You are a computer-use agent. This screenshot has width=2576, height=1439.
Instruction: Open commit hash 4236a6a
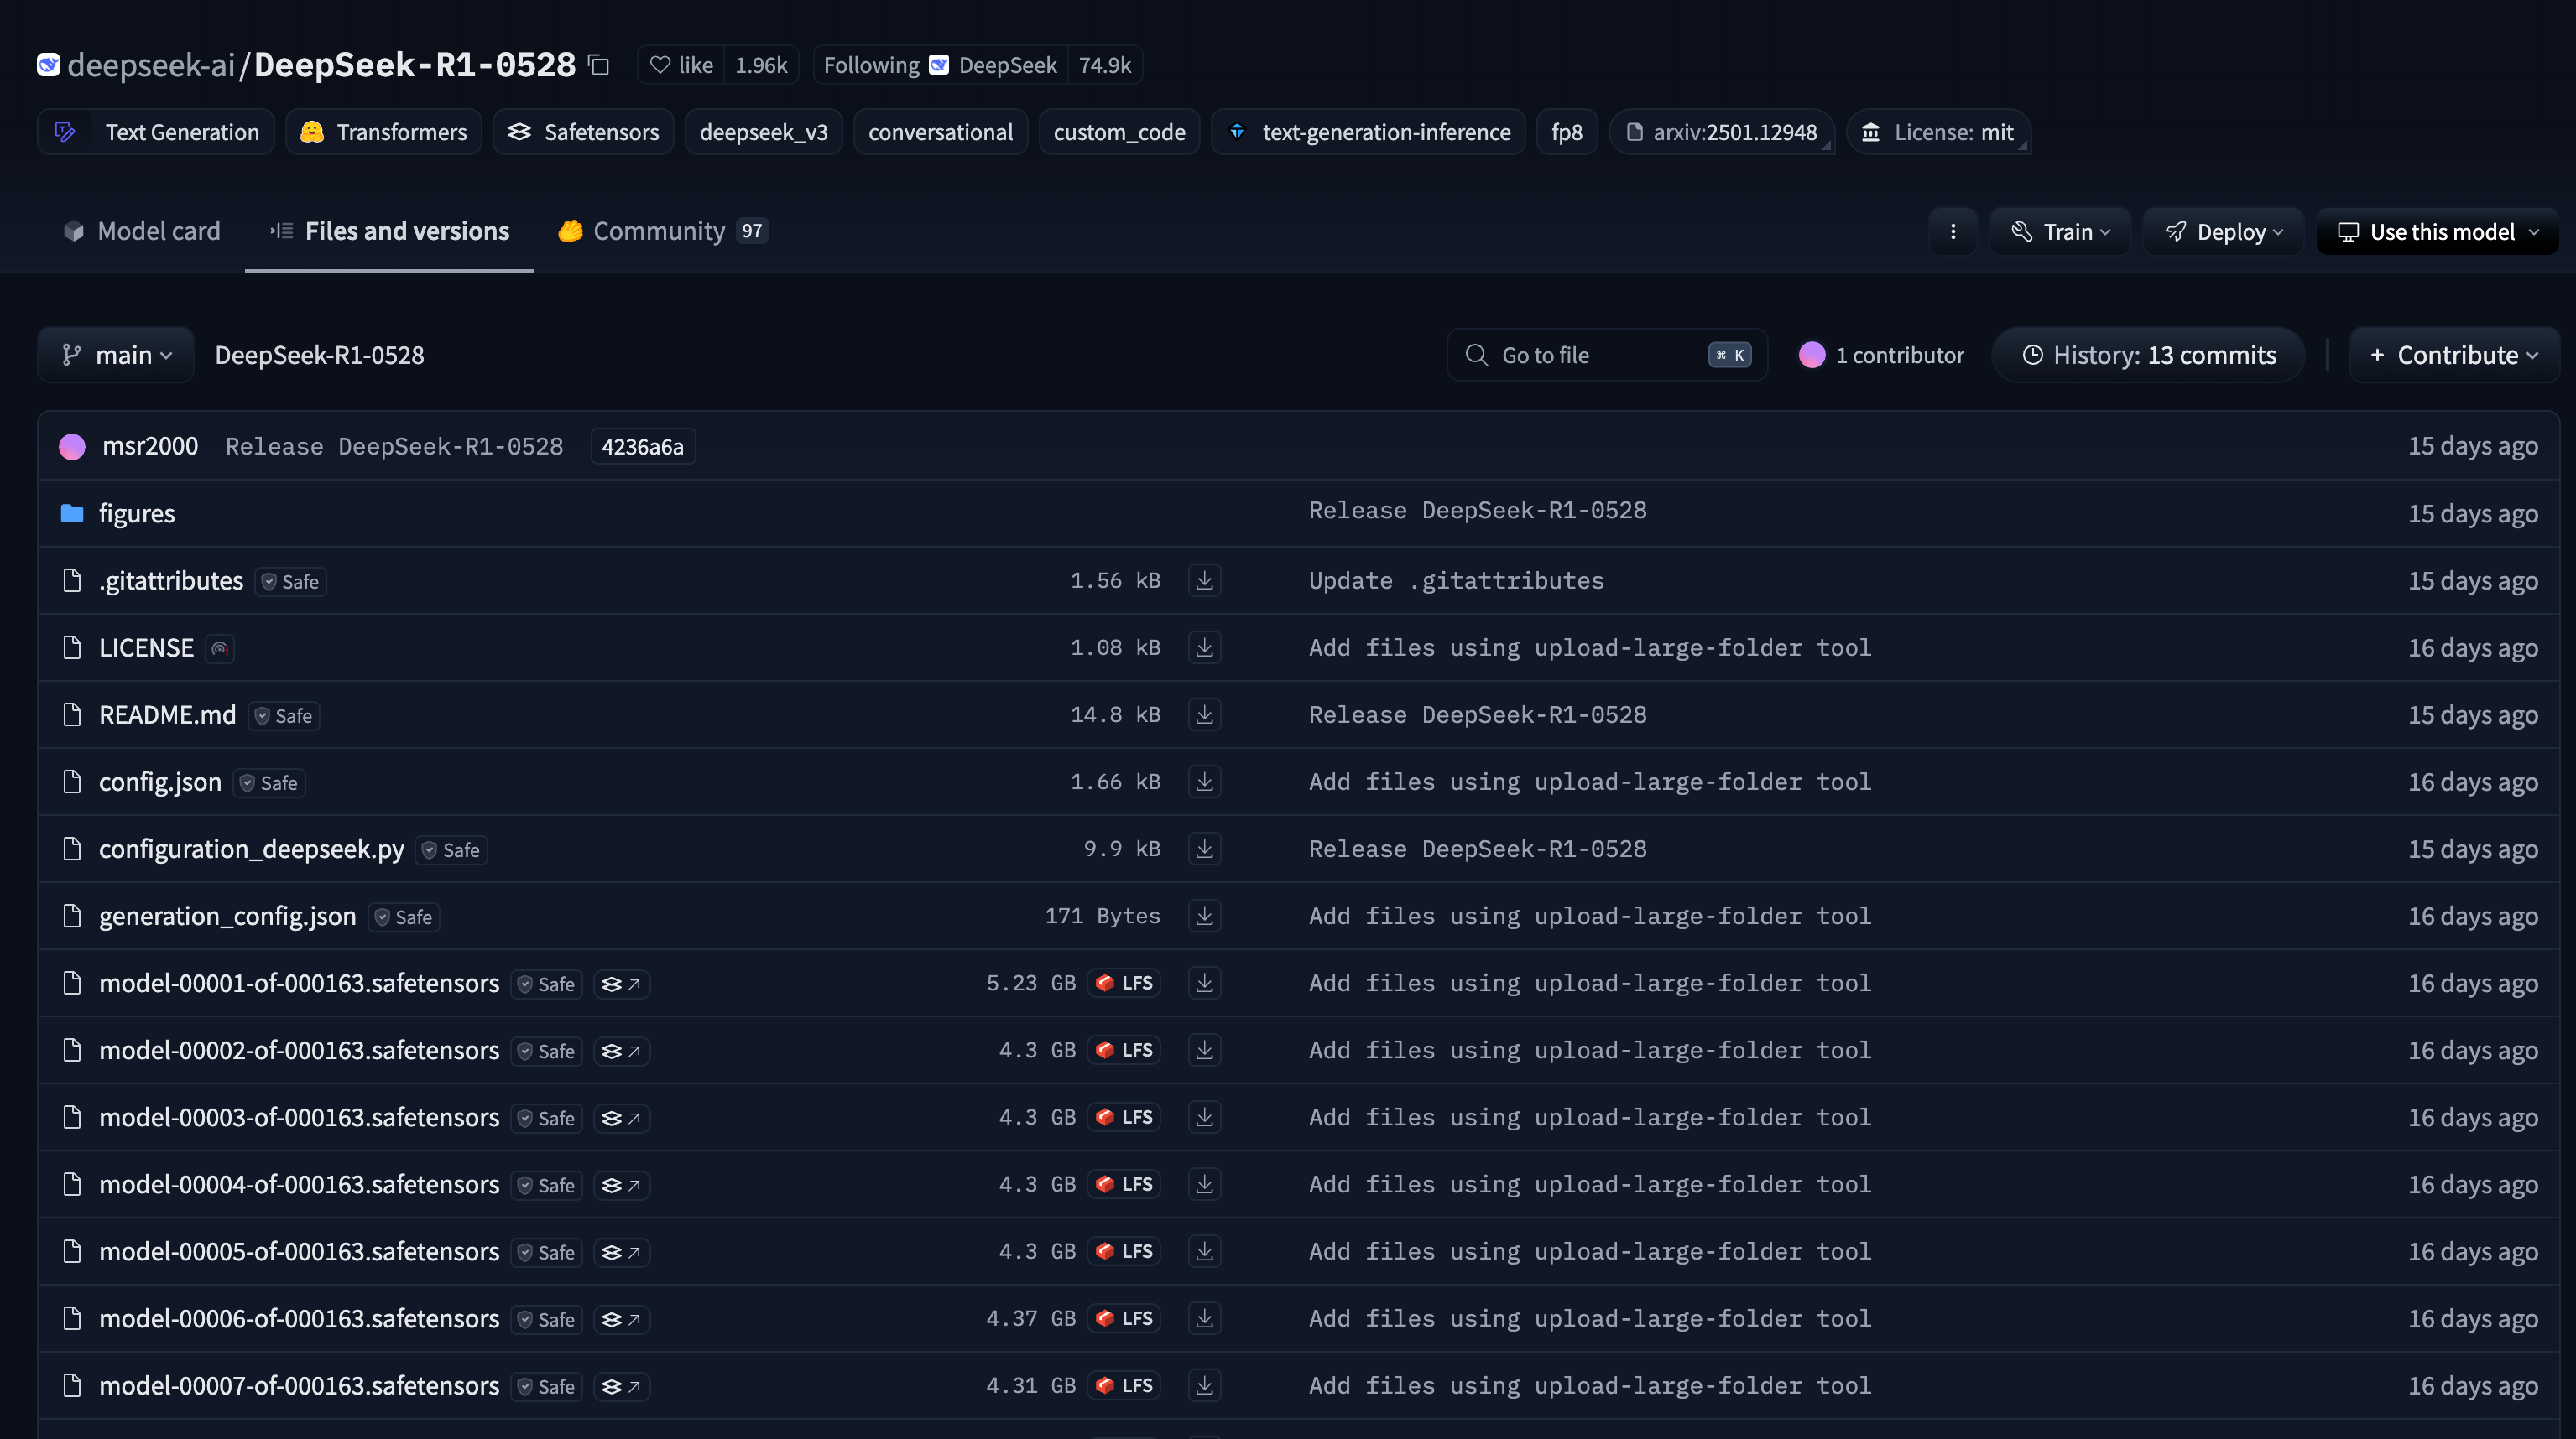click(x=642, y=447)
